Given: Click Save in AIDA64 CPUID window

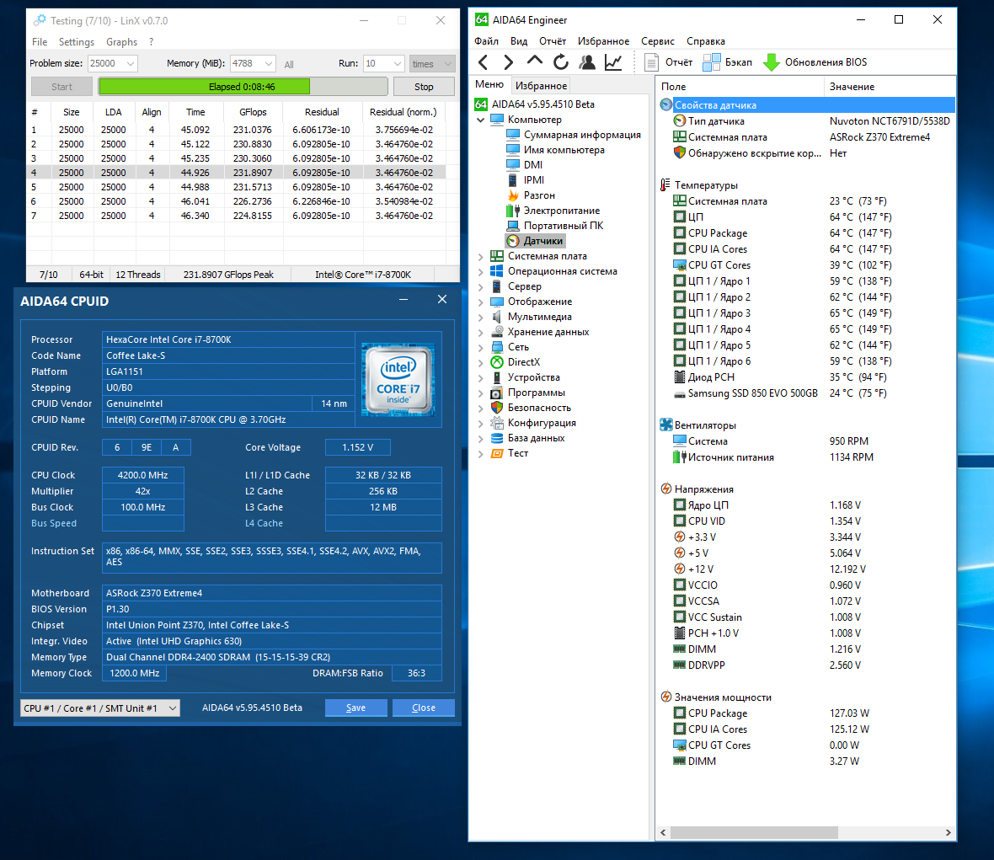Looking at the screenshot, I should tap(355, 708).
